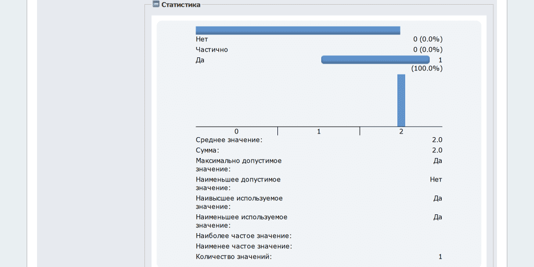
Task: Click the Наиболее частое значение label
Action: [244, 236]
